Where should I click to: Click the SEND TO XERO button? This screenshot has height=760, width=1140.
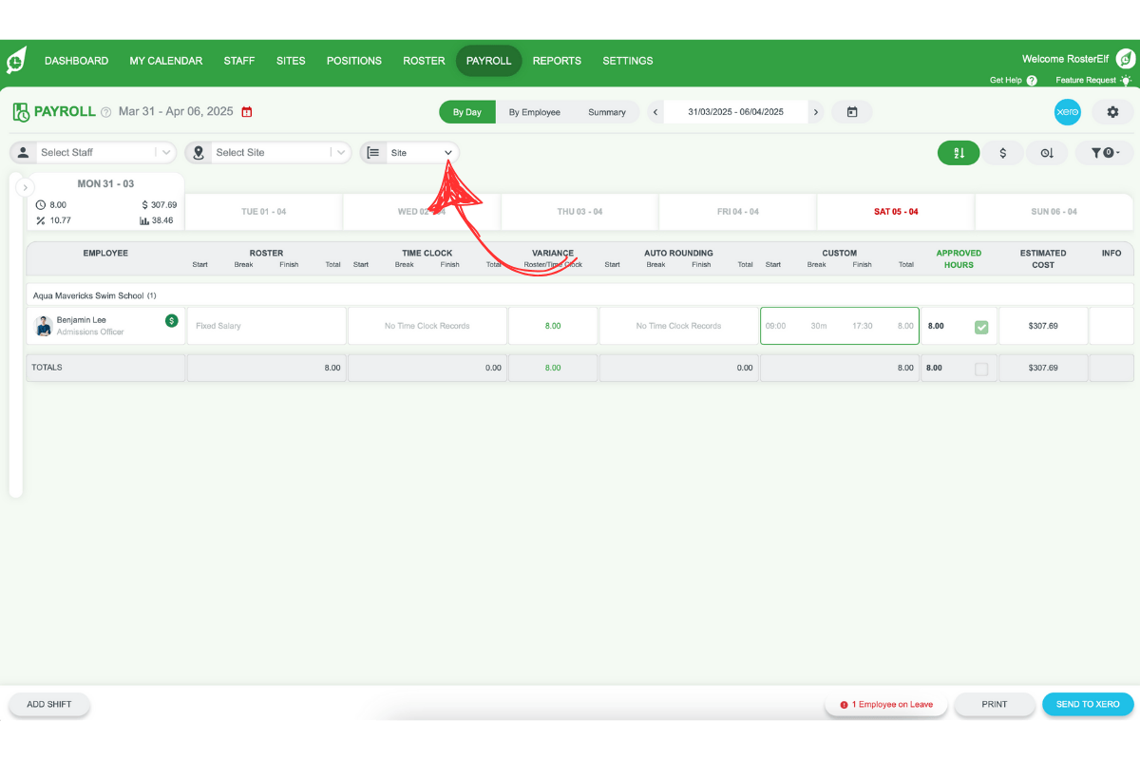1088,704
